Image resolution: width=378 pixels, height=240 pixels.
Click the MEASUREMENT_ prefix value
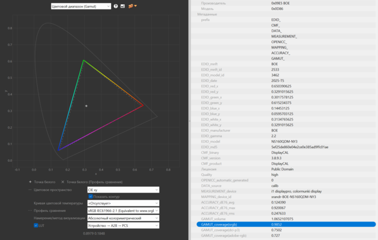[x=284, y=37]
